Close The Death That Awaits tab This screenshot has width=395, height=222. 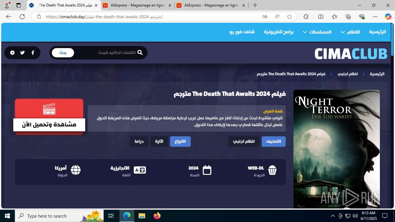tap(96, 6)
